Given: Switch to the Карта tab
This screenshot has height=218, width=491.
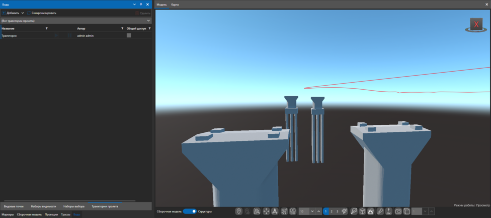Looking at the screenshot, I should (x=175, y=5).
